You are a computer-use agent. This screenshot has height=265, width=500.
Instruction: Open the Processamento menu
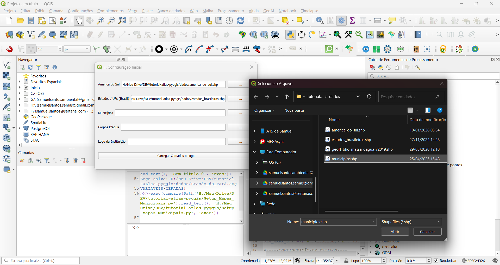click(x=231, y=11)
